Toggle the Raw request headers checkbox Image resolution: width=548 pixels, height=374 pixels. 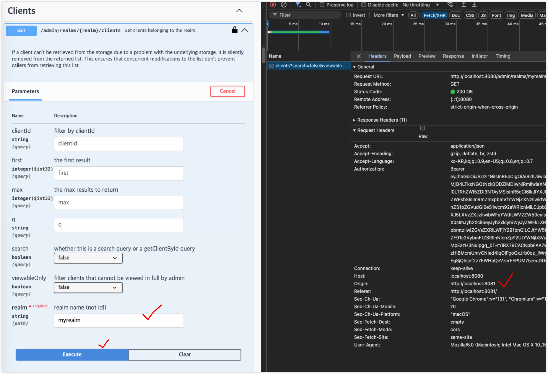pos(423,128)
